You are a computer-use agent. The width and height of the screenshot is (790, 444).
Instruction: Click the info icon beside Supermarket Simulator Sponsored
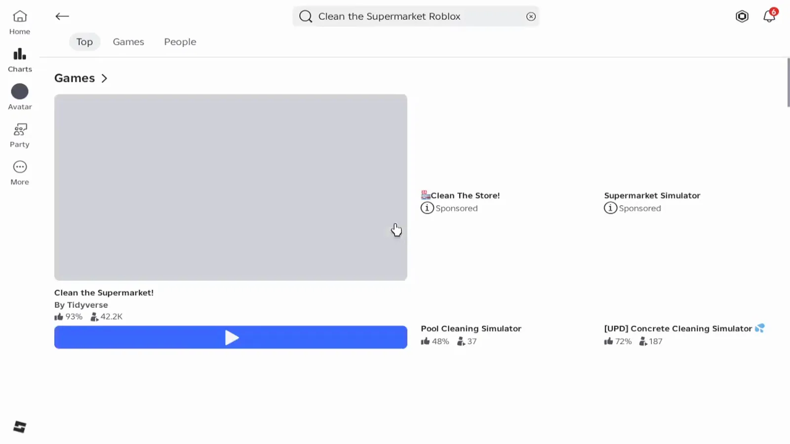[x=610, y=208]
